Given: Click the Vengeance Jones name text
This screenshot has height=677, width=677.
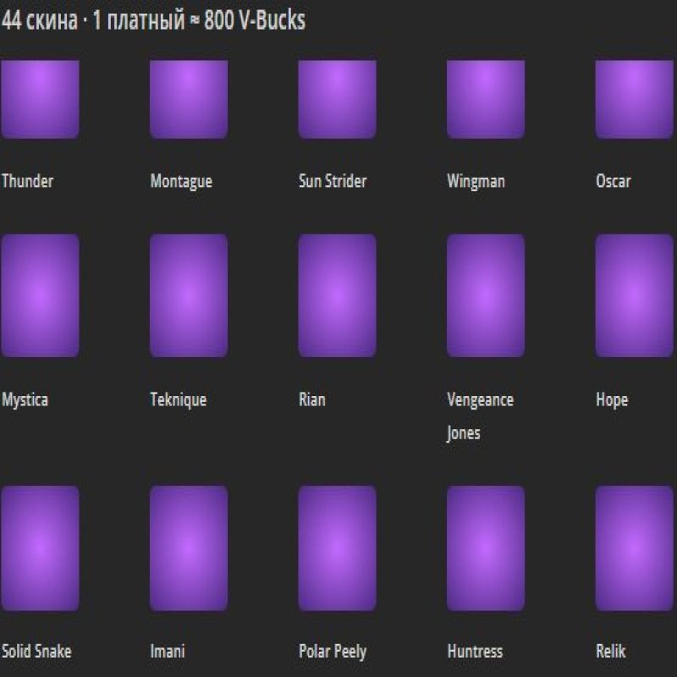Looking at the screenshot, I should pyautogui.click(x=481, y=400).
